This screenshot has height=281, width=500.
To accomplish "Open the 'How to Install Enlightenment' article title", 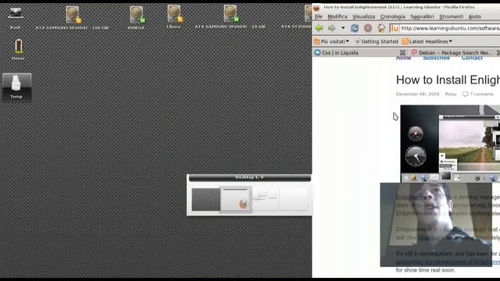I will pyautogui.click(x=448, y=80).
